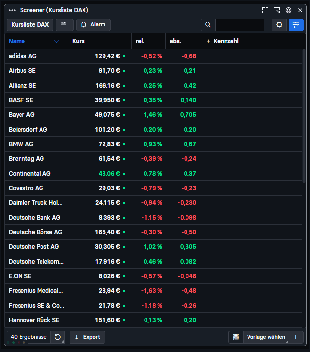This screenshot has width=310, height=352.
Task: Click the magnifier search icon
Action: [208, 25]
